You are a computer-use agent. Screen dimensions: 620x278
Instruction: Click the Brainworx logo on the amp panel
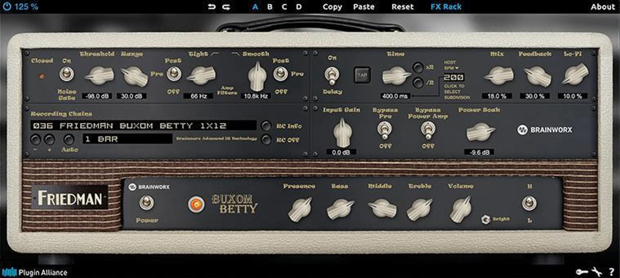click(x=149, y=187)
